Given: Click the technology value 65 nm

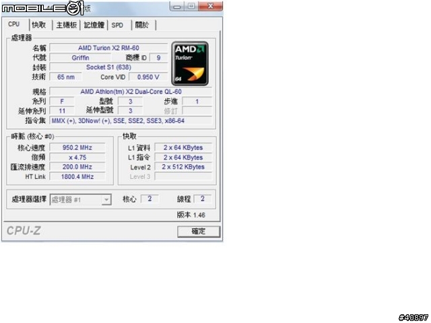Looking at the screenshot, I should pyautogui.click(x=66, y=77).
